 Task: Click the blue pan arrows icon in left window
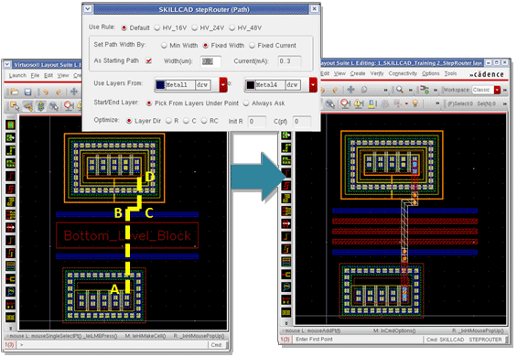coord(74,92)
